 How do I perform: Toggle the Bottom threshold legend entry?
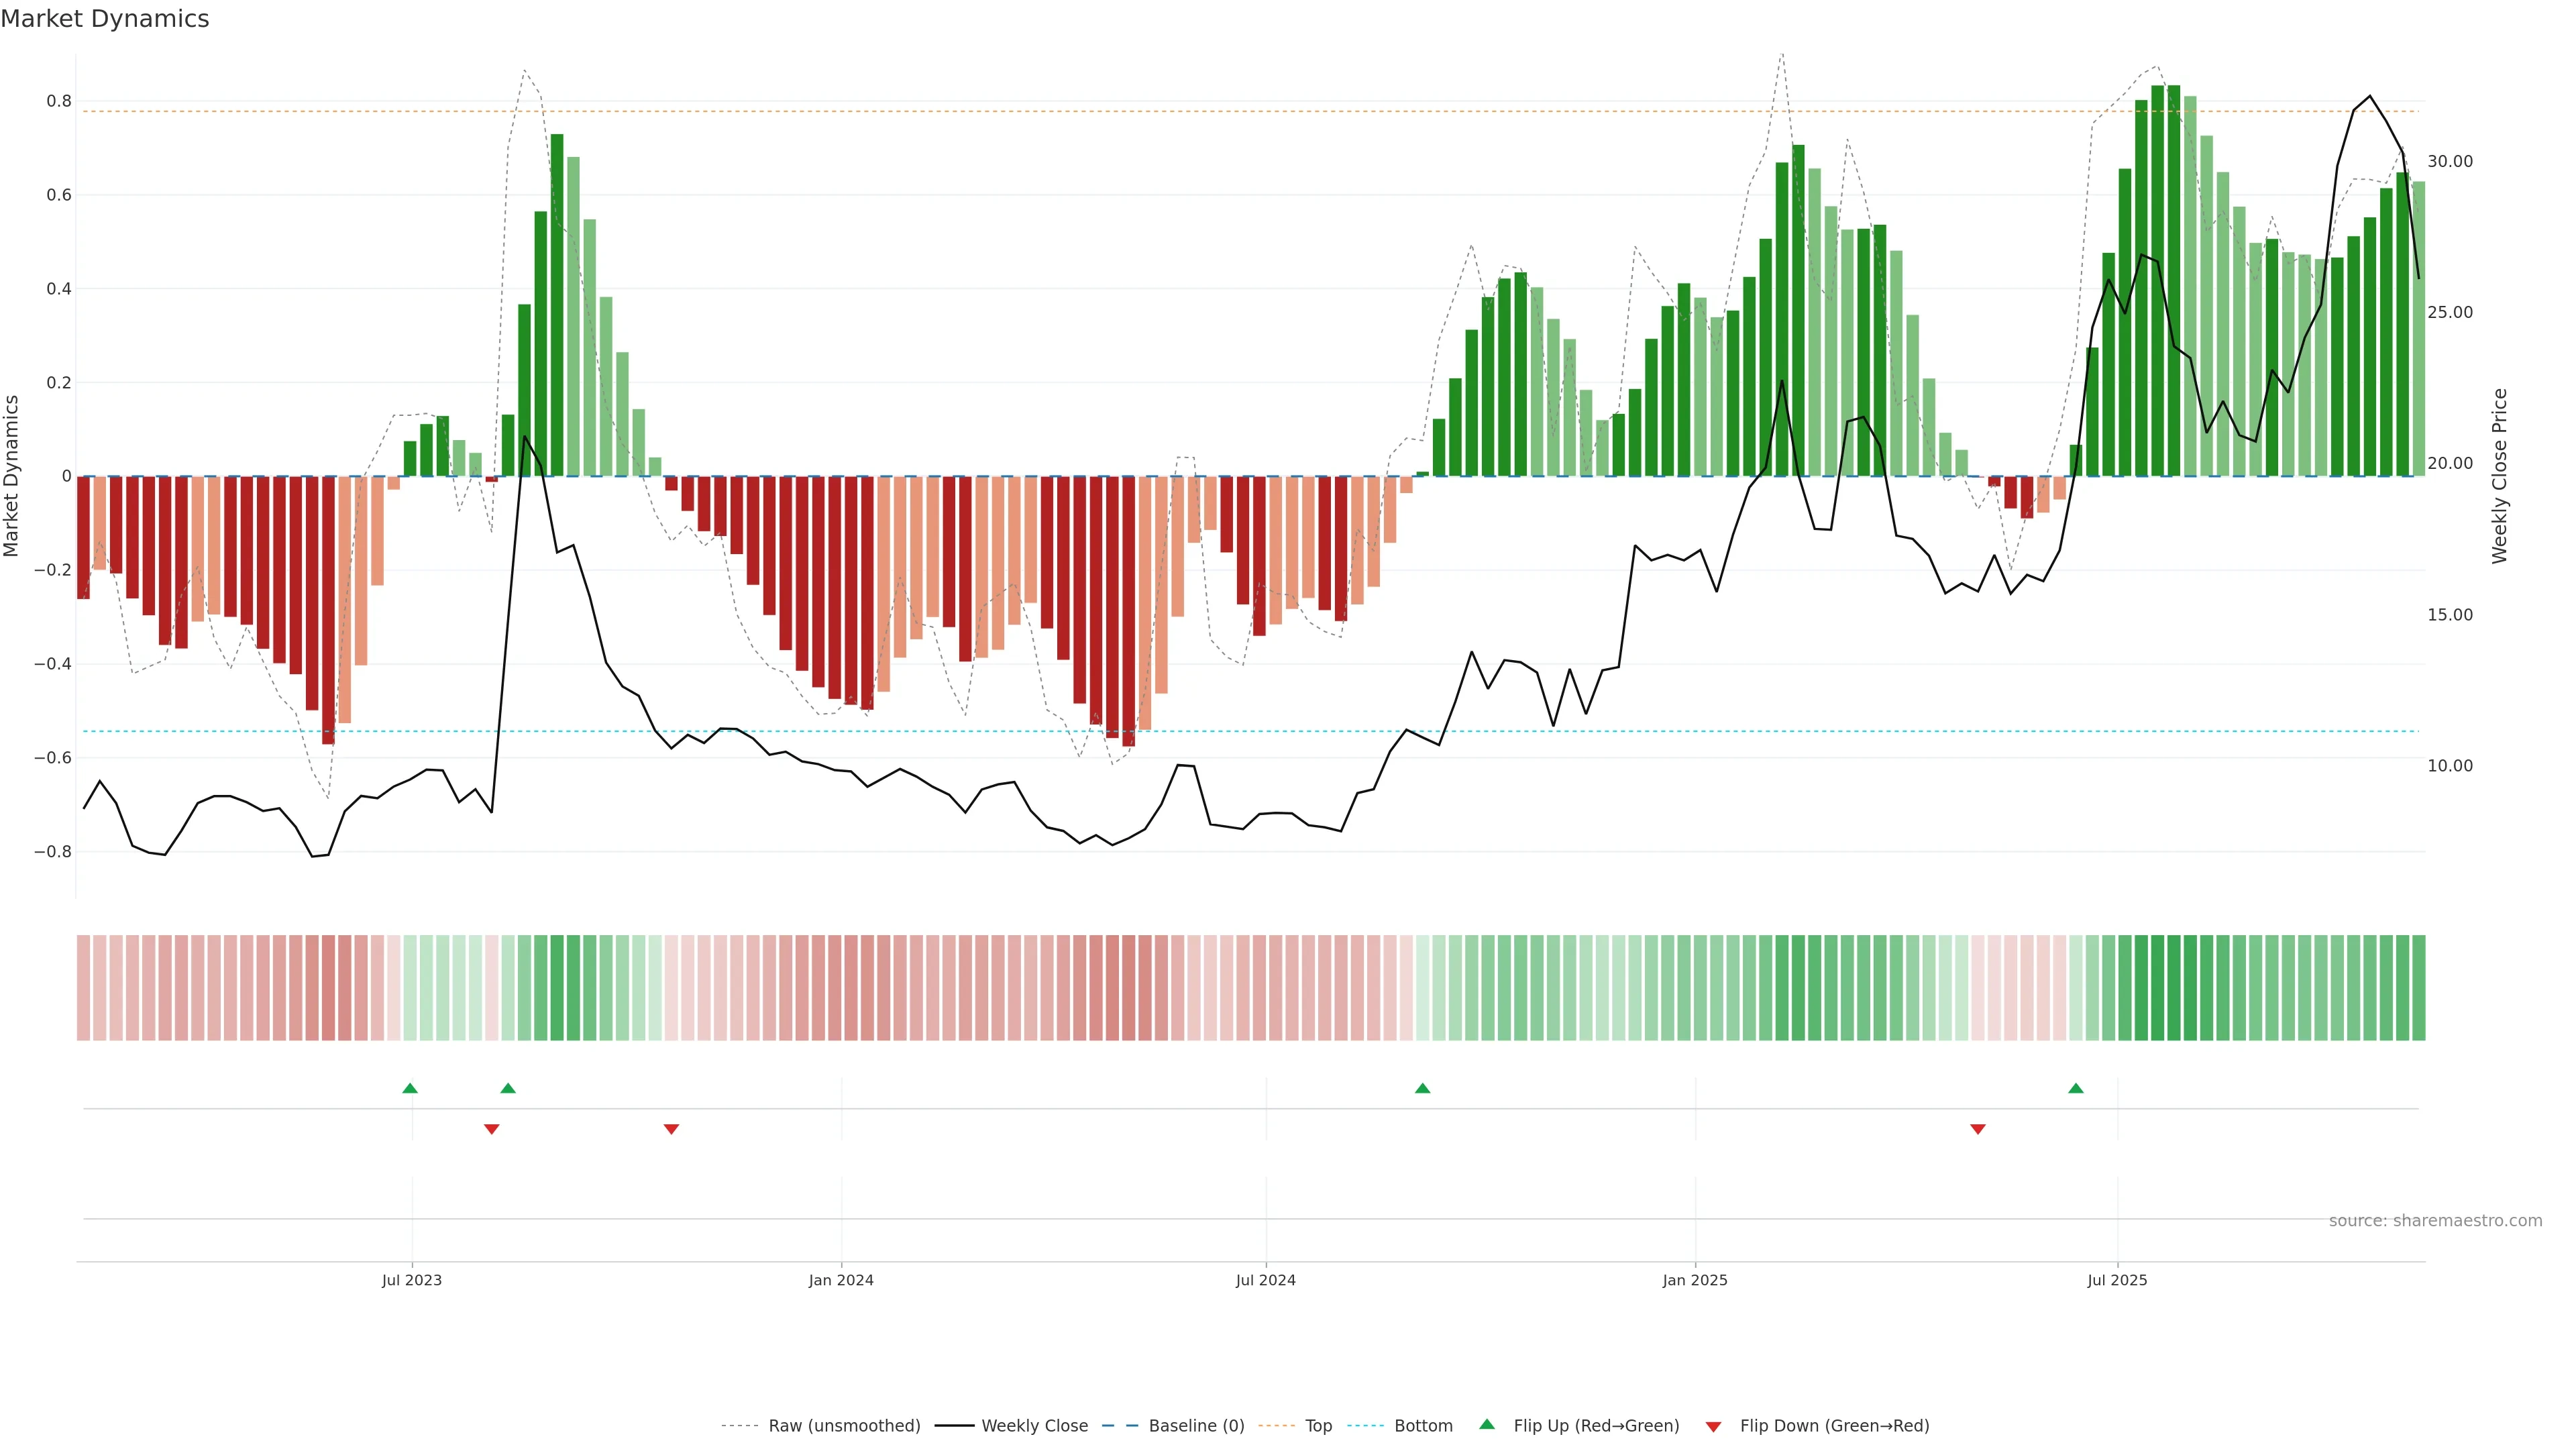(1423, 1425)
